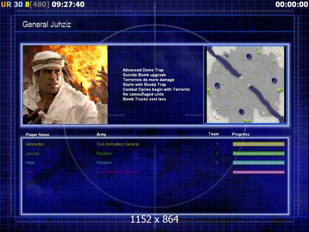Image resolution: width=309 pixels, height=232 pixels.
Task: Click yanchar's green progress bar
Action: pos(258,153)
